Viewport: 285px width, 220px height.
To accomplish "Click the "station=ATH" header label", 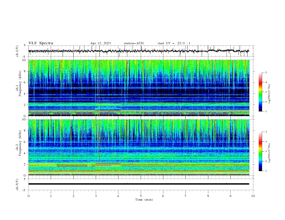I will (134, 43).
